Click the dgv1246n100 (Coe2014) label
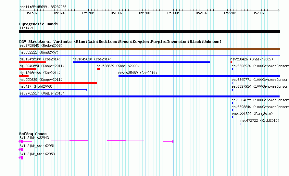The height and width of the screenshot is (176, 289). tap(40, 73)
